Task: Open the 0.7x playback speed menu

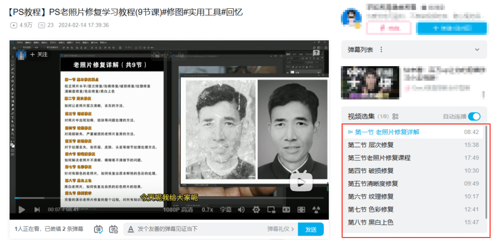Action: [207, 209]
